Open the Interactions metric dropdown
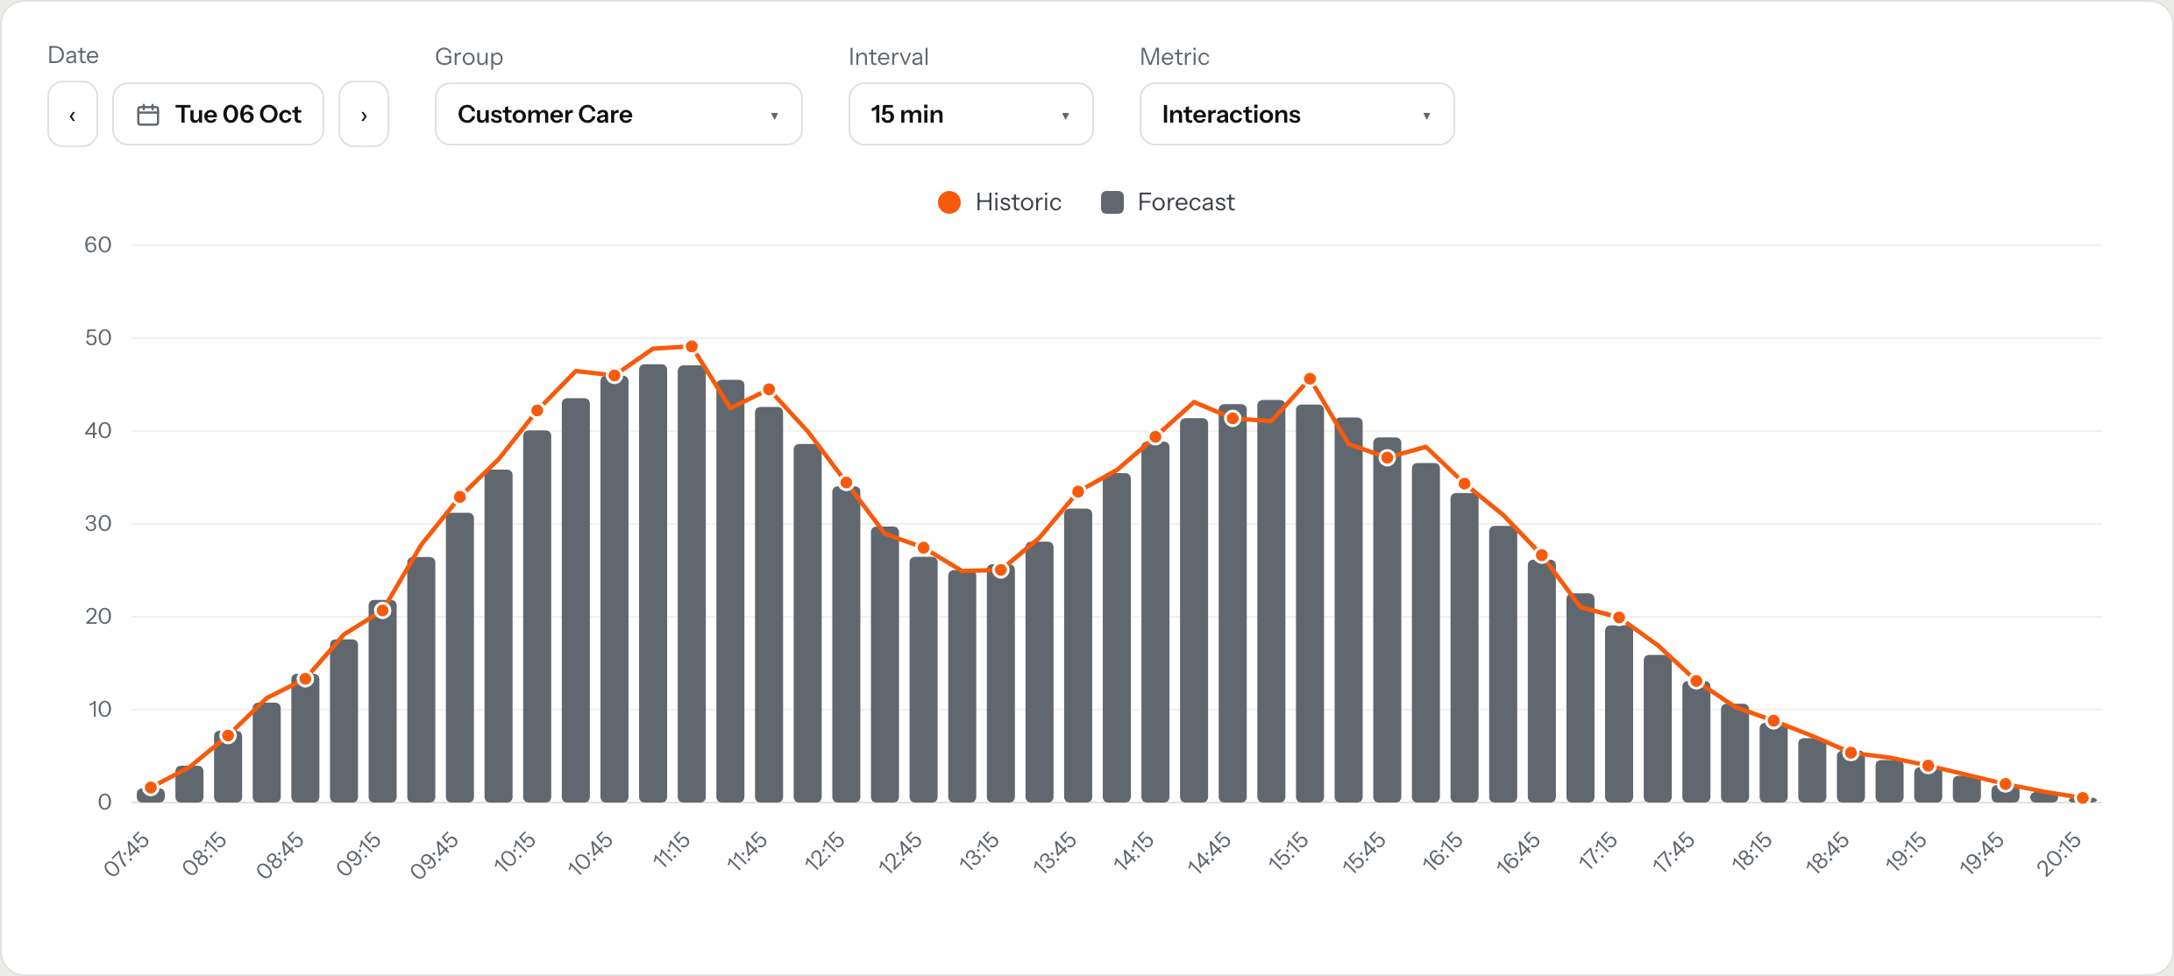 point(1297,115)
